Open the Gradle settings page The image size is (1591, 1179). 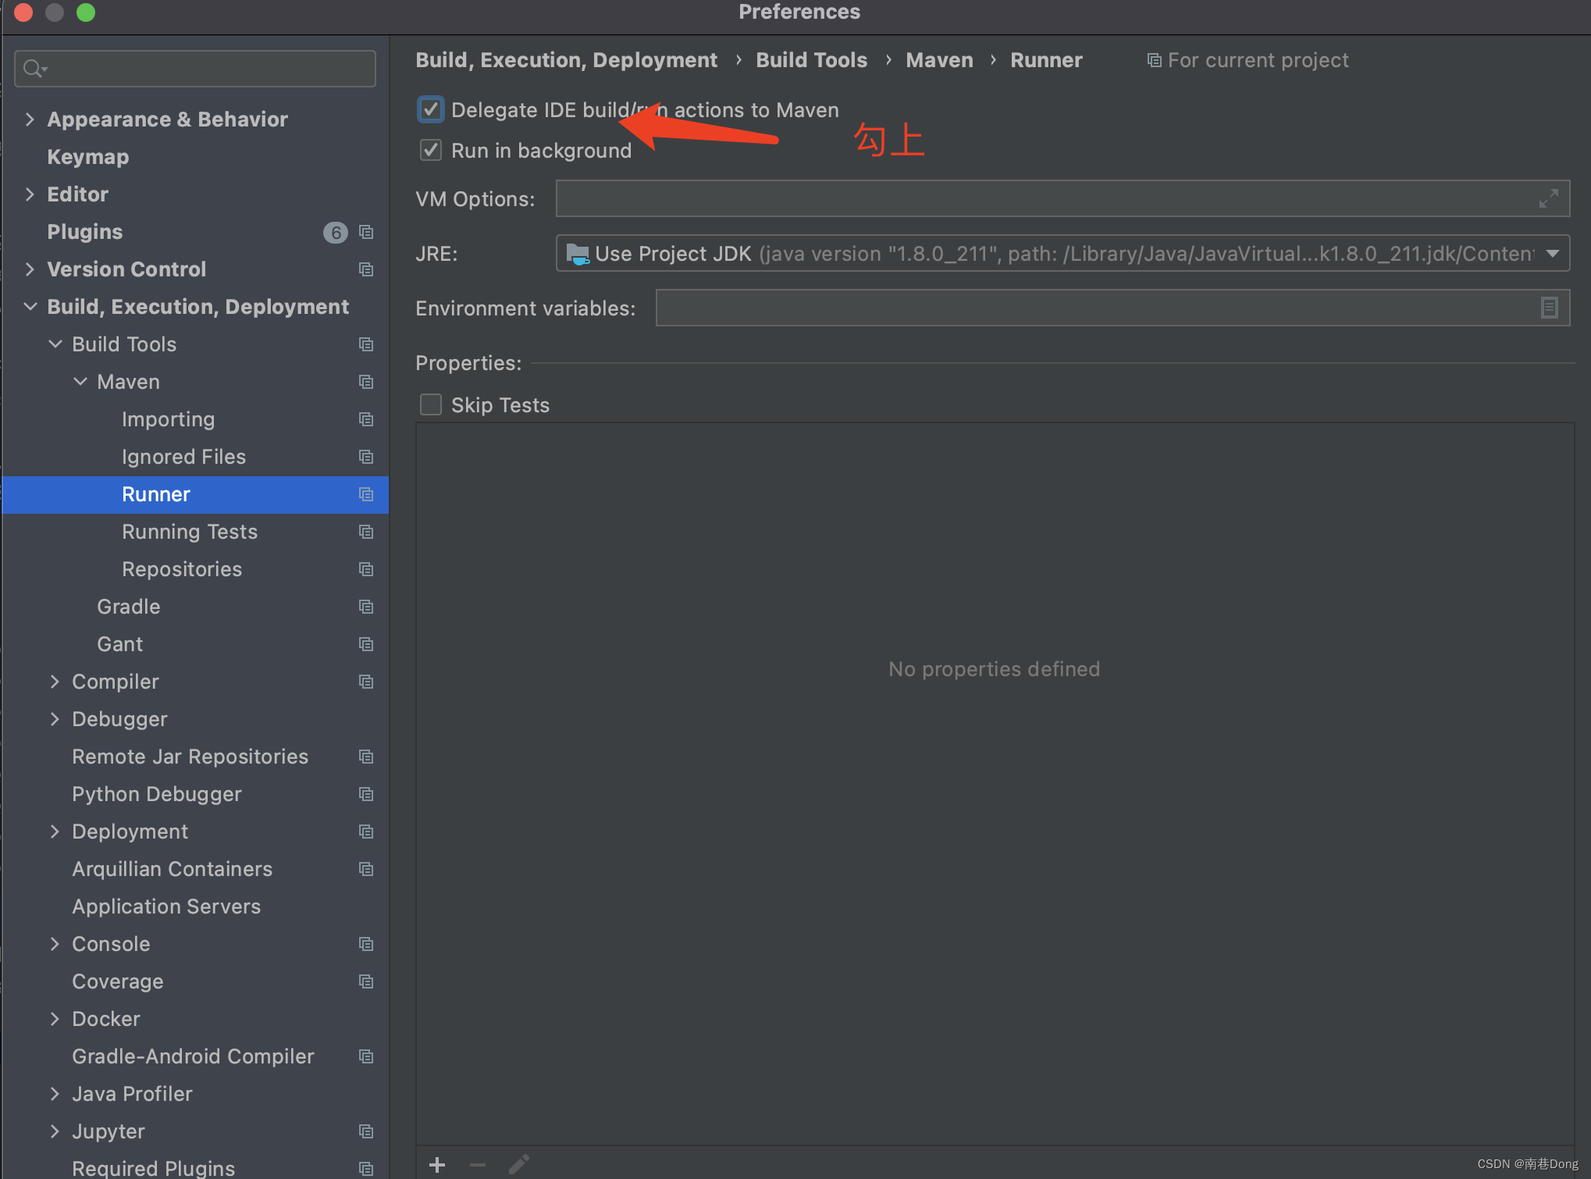pos(129,607)
